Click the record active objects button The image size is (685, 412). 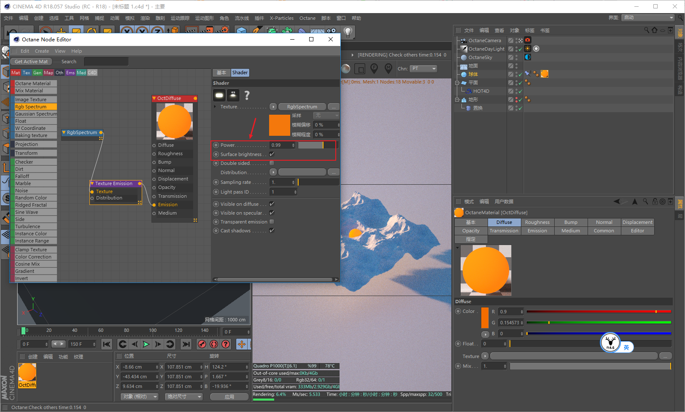point(202,344)
